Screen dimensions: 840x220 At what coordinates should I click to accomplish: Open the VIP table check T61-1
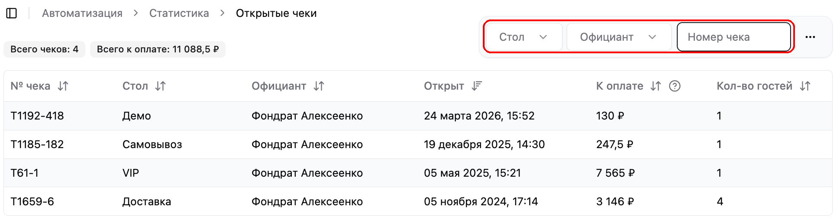418,173
